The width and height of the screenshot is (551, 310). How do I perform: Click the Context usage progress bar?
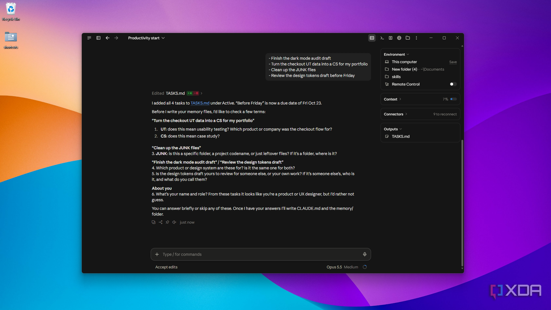[453, 99]
